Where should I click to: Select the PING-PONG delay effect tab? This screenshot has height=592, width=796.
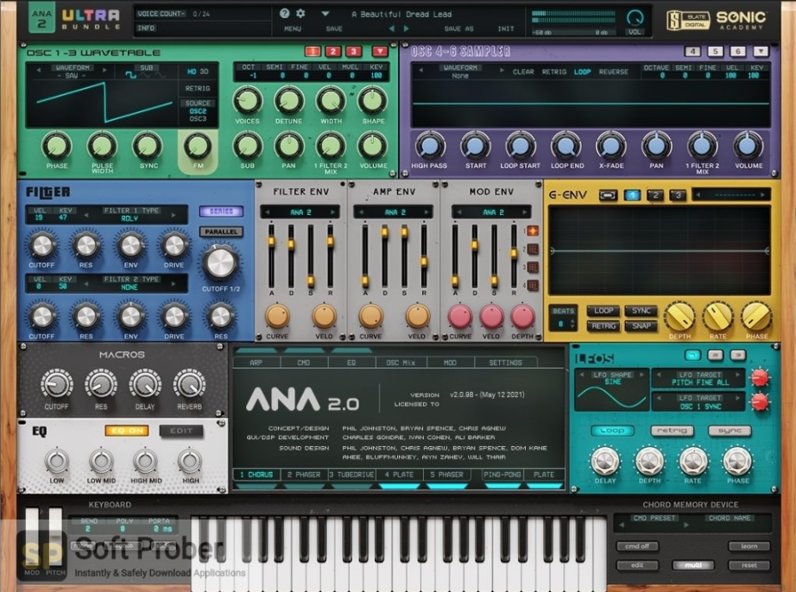[502, 475]
